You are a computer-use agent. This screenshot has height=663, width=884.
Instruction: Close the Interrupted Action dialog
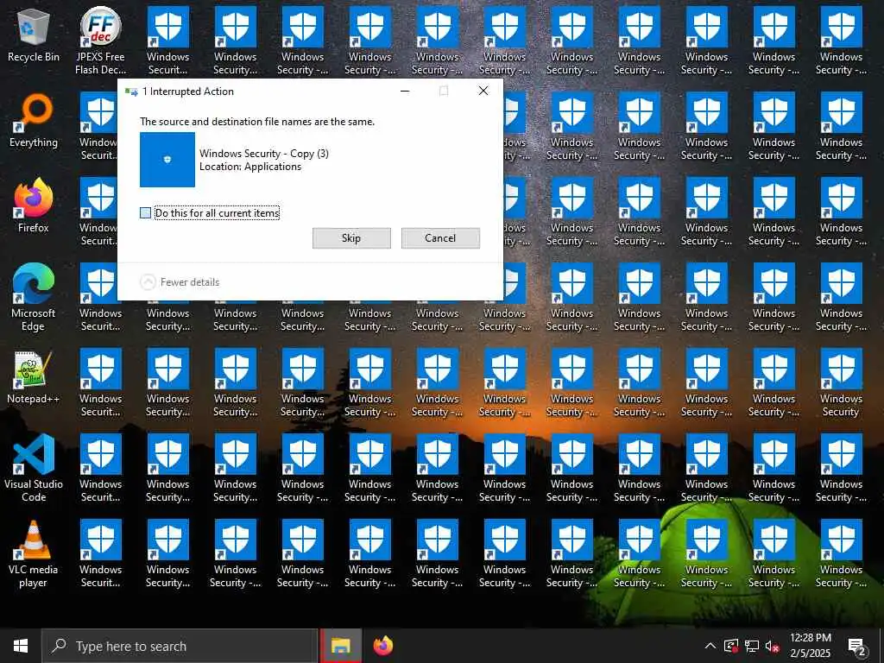pos(483,91)
